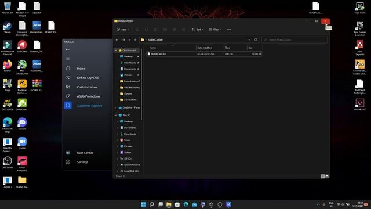
Task: Open pinned Desktop under Quick access
Action: (x=128, y=56)
